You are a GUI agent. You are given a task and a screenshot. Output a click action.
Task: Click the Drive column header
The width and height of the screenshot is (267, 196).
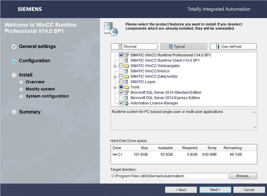[x=120, y=148]
